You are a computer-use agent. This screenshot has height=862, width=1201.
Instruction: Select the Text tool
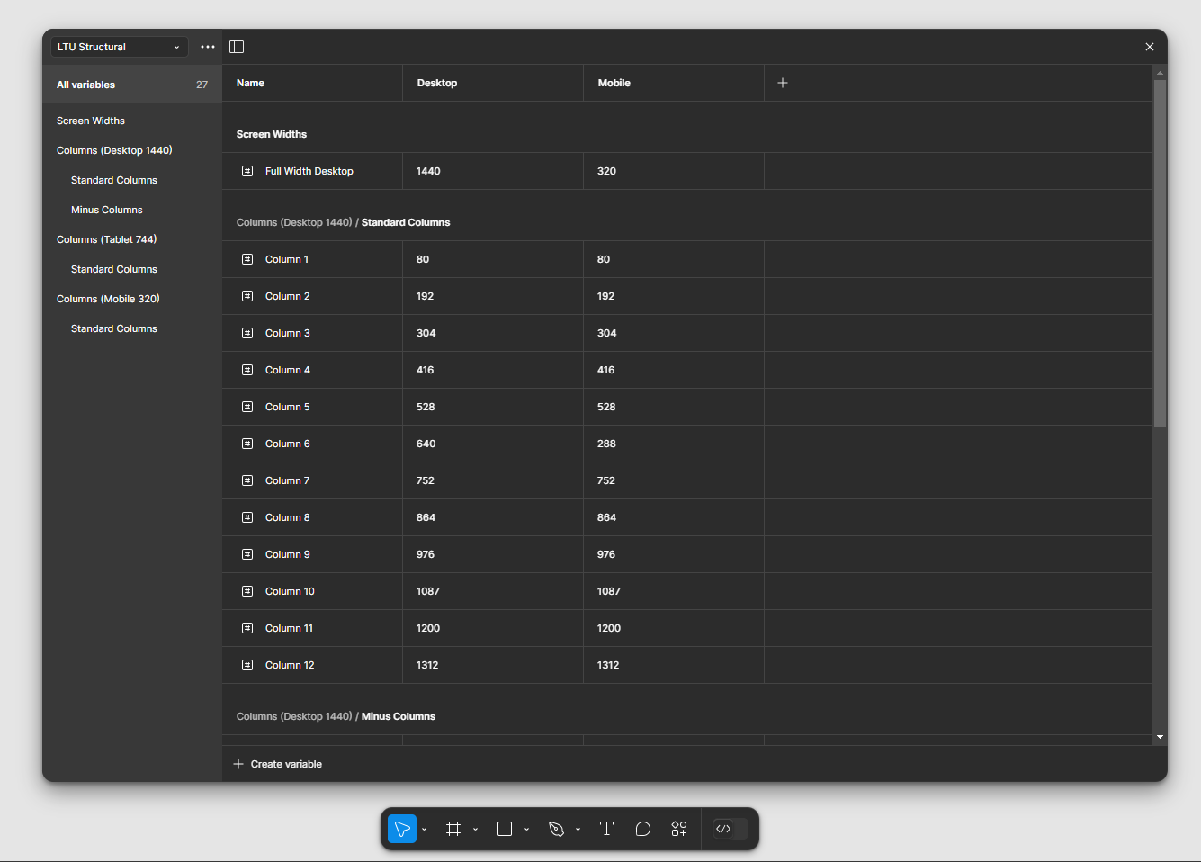coord(606,829)
